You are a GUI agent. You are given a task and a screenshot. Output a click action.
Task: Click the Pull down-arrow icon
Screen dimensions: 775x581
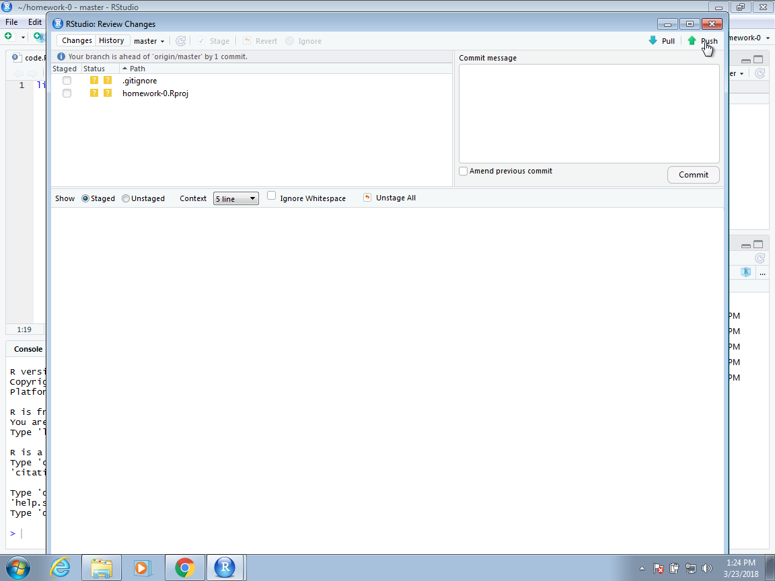653,41
